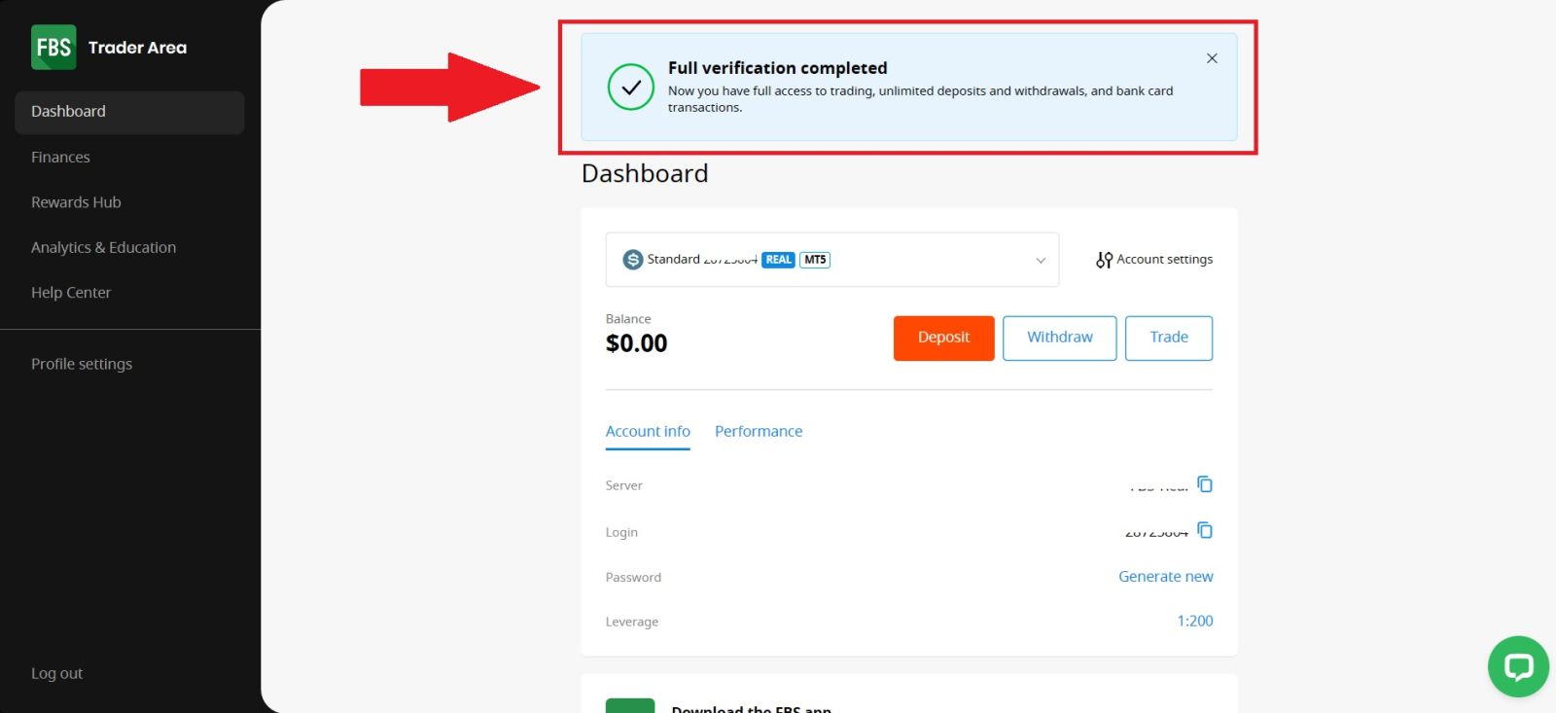Image resolution: width=1556 pixels, height=713 pixels.
Task: Open Finances in the sidebar
Action: click(60, 158)
